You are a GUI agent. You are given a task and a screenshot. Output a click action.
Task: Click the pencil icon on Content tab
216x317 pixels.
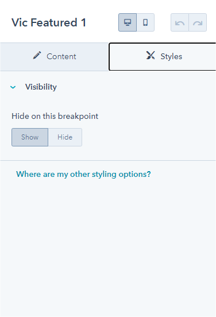pyautogui.click(x=37, y=55)
